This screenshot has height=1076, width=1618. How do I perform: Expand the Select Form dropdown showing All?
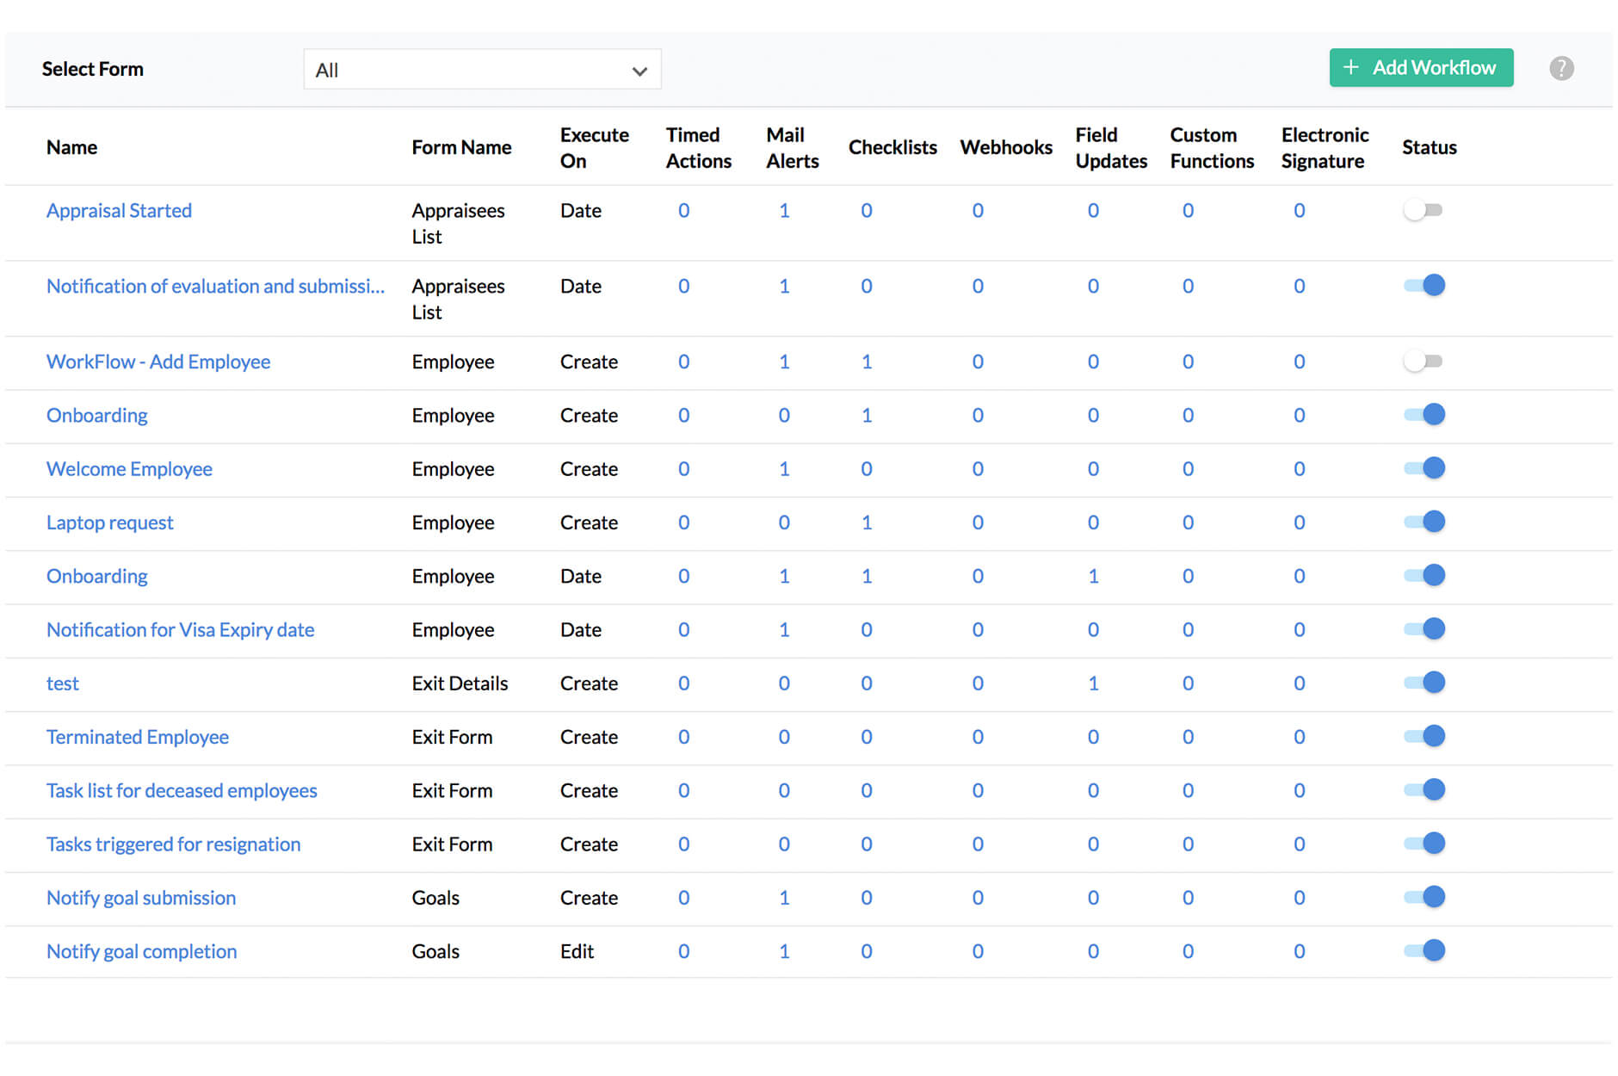[482, 69]
